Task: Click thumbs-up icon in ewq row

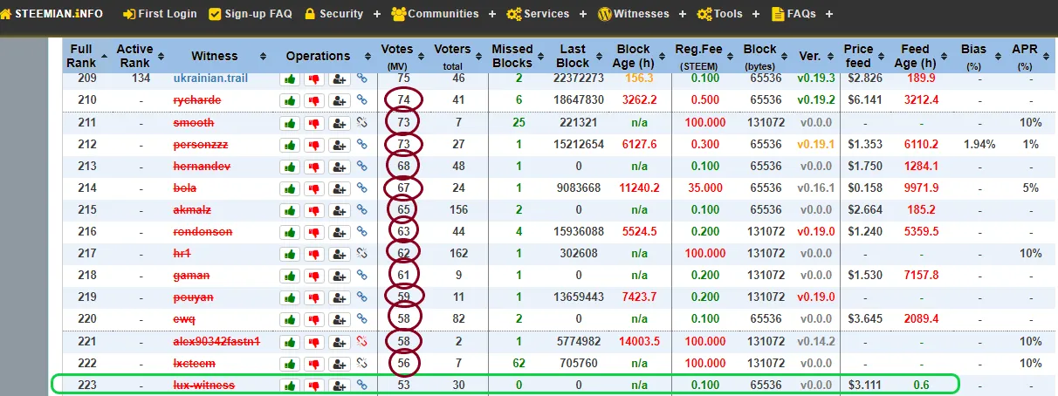Action: point(288,319)
